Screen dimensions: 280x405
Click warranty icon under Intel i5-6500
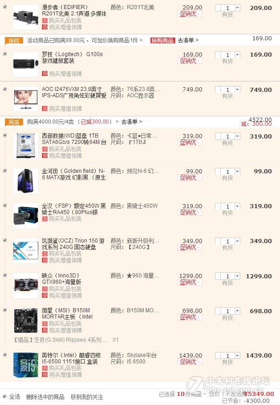click(45, 375)
